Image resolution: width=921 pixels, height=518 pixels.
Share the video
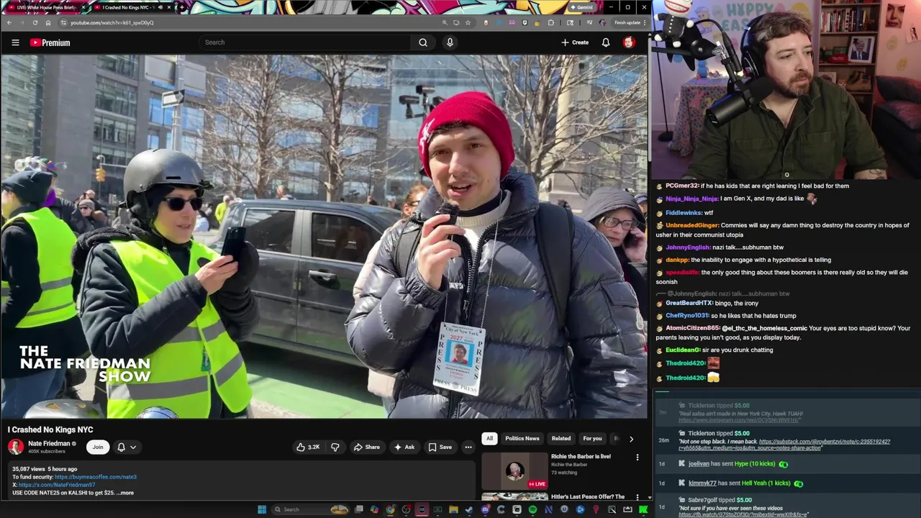366,447
